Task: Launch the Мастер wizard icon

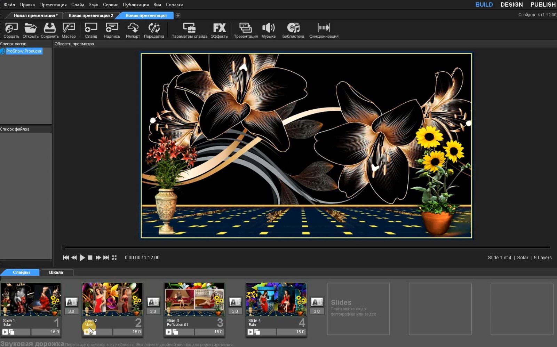Action: (69, 30)
